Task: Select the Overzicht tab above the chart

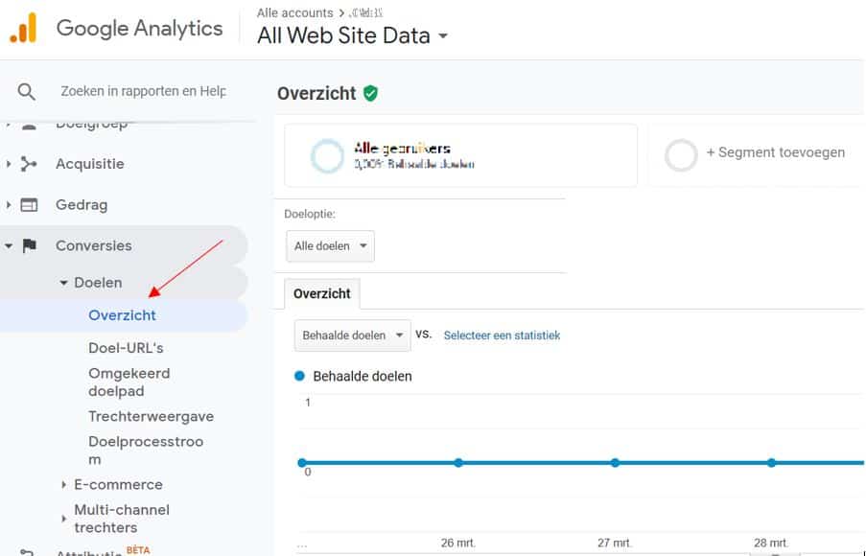Action: click(321, 294)
